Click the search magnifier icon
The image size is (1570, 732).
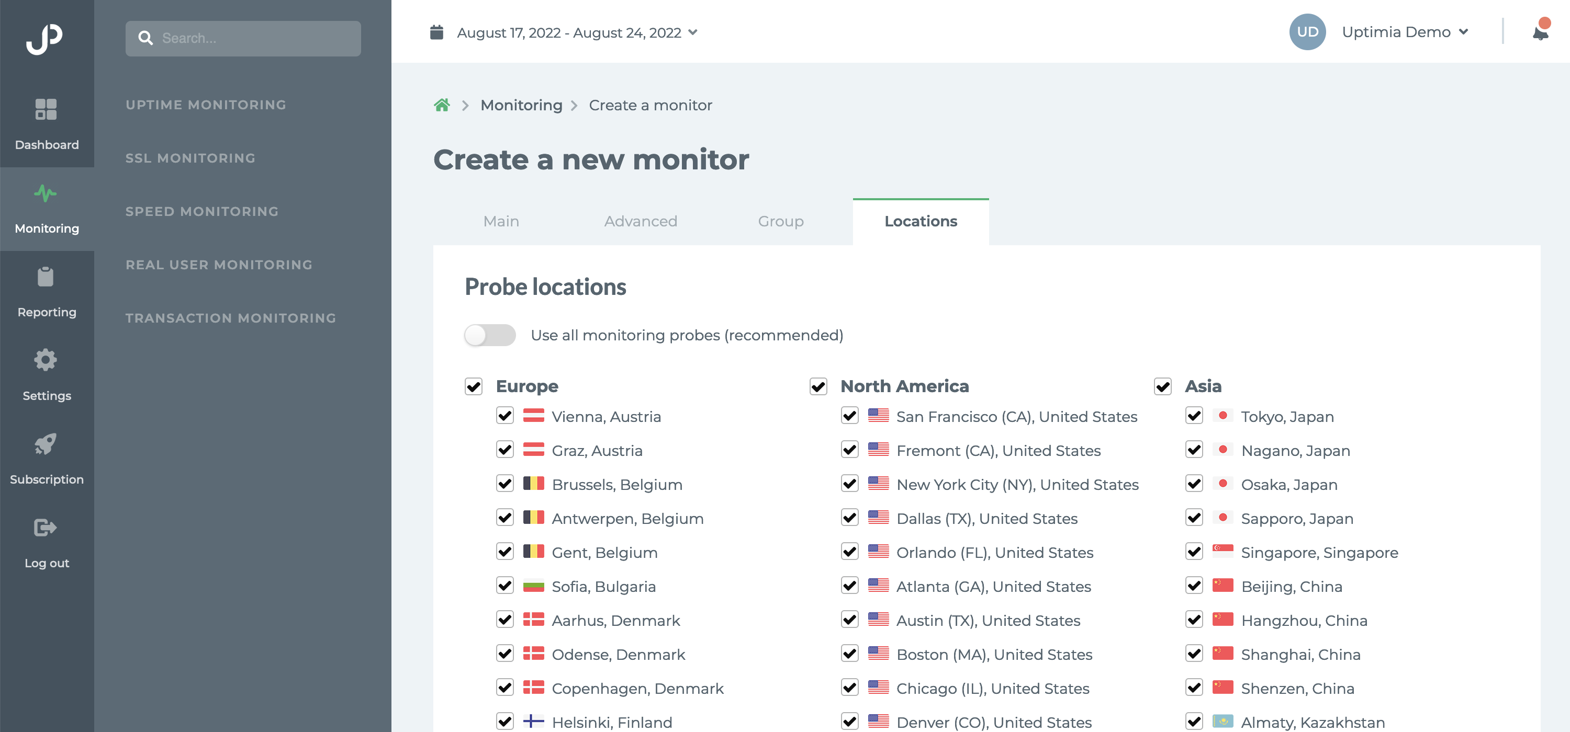pyautogui.click(x=145, y=38)
